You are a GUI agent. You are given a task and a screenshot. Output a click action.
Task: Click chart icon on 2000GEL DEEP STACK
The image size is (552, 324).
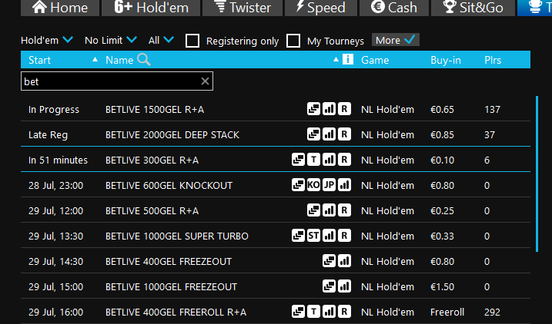coord(329,134)
